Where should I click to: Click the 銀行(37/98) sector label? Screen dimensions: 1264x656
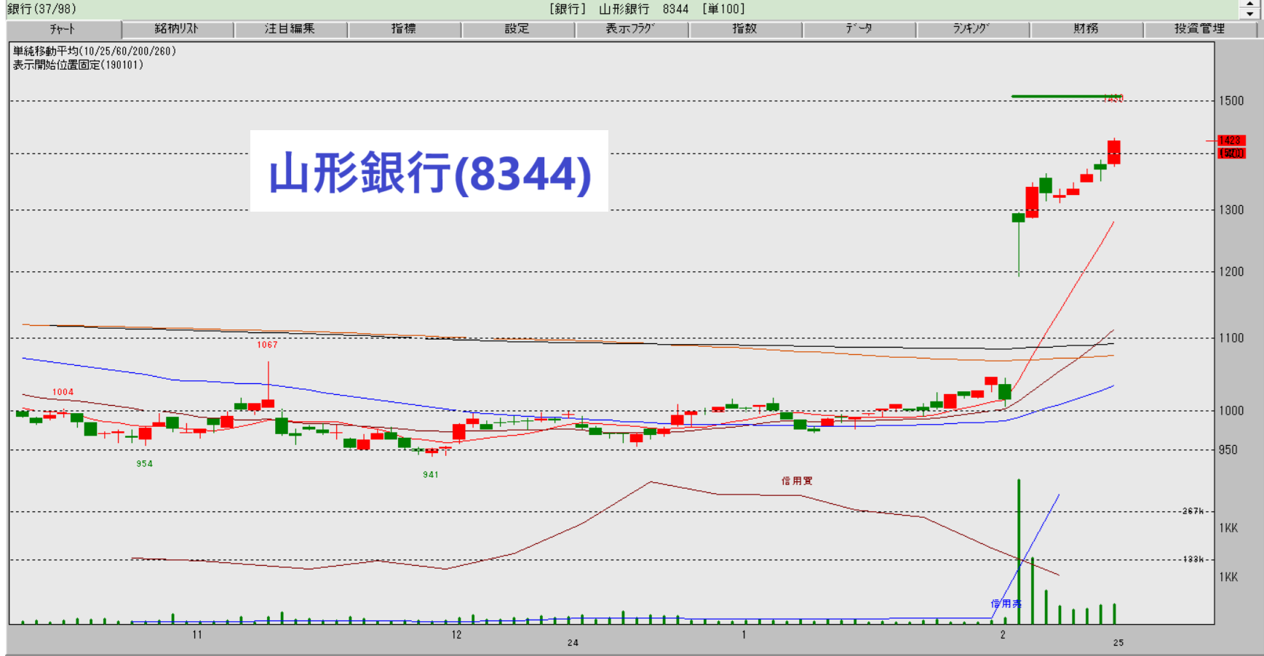(x=42, y=9)
